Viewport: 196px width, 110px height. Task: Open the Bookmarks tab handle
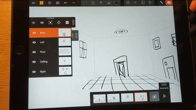pyautogui.click(x=164, y=86)
